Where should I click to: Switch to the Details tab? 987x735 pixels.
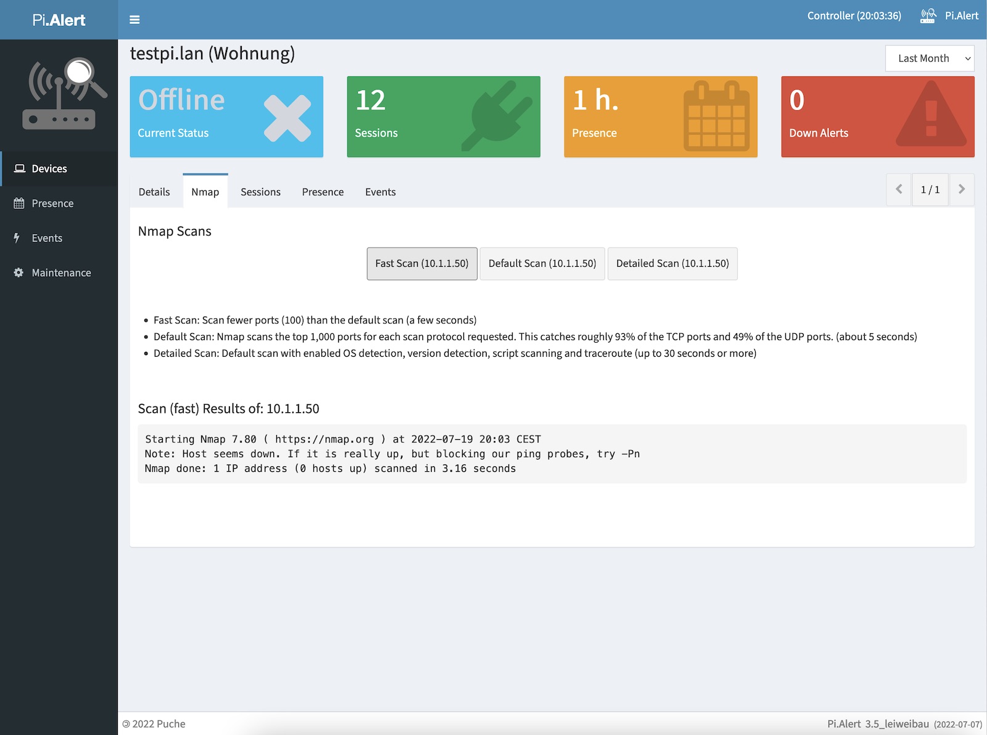(x=154, y=192)
